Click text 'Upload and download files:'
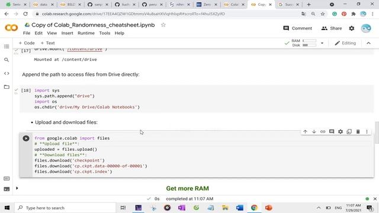This screenshot has width=379, height=213. pos(66,122)
